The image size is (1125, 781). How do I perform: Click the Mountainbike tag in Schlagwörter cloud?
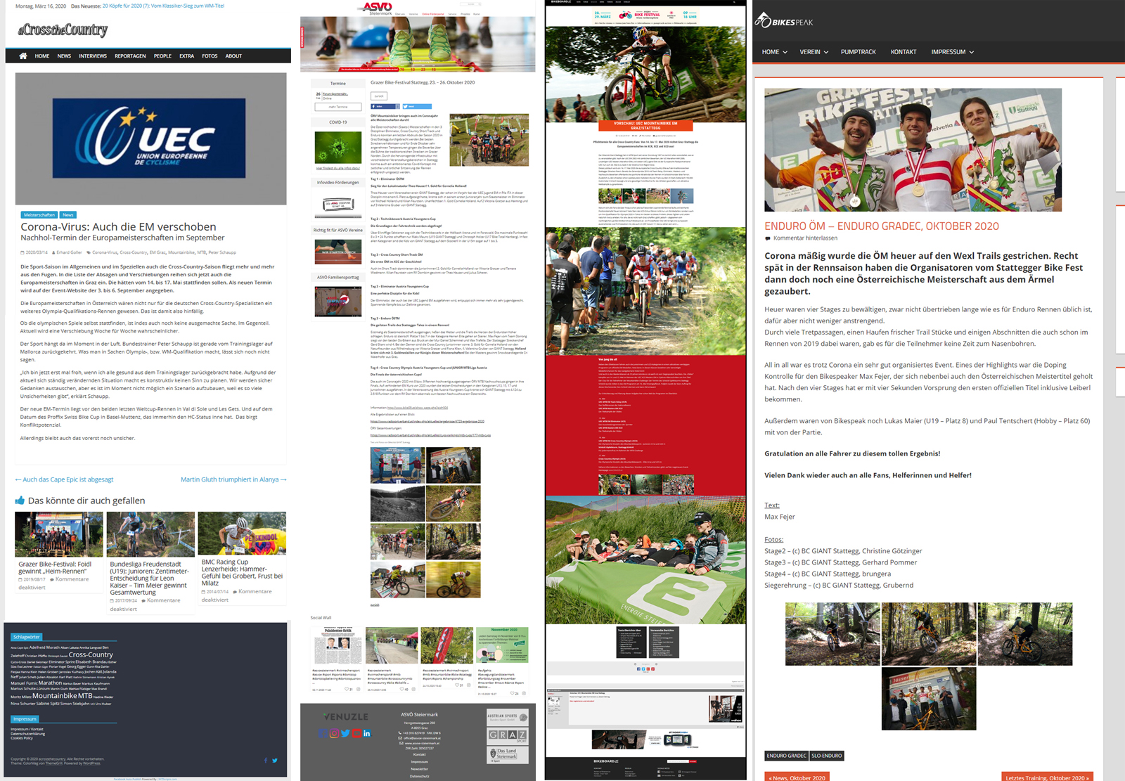pyautogui.click(x=54, y=696)
